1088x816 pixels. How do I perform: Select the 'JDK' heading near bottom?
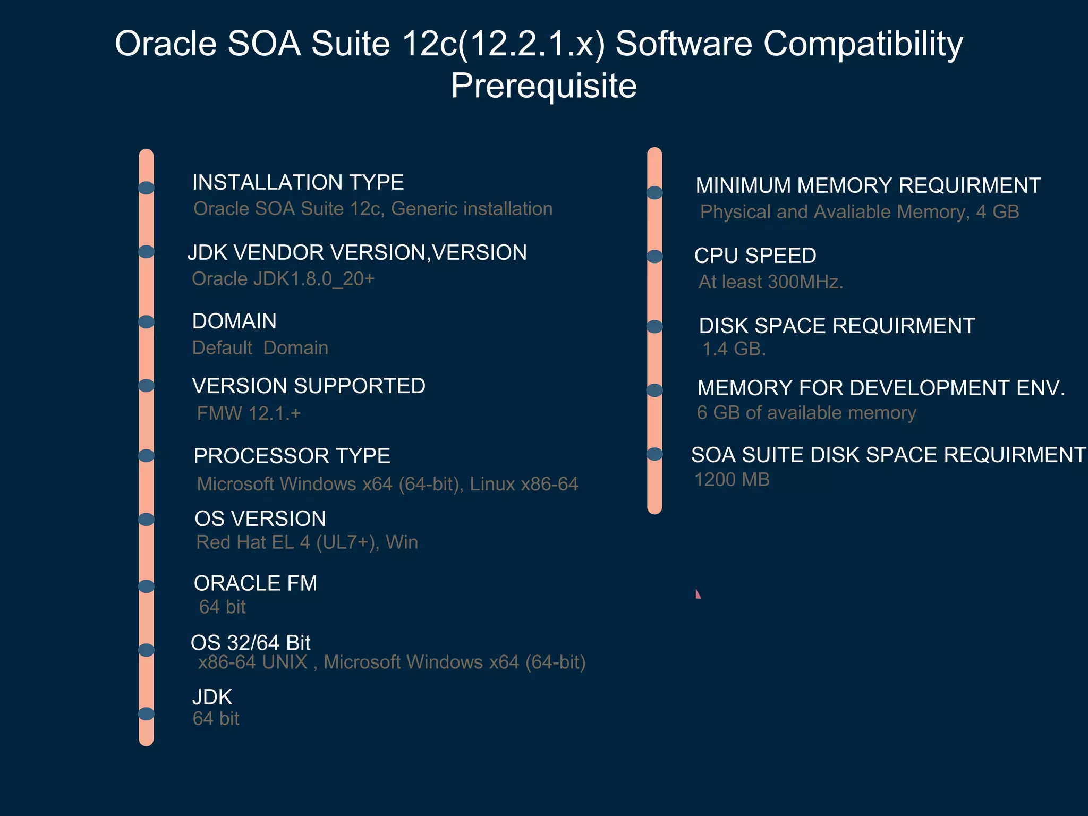point(212,698)
